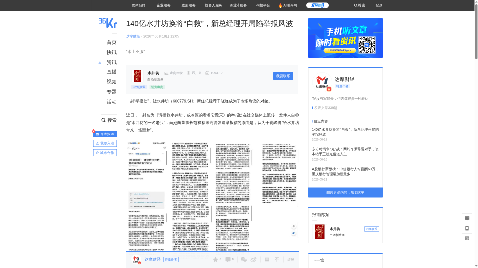The width and height of the screenshot is (478, 268).
Task: Open recent article 140亿水井坊换将"自救"
Action: pyautogui.click(x=346, y=132)
